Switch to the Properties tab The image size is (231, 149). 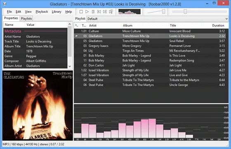11,18
